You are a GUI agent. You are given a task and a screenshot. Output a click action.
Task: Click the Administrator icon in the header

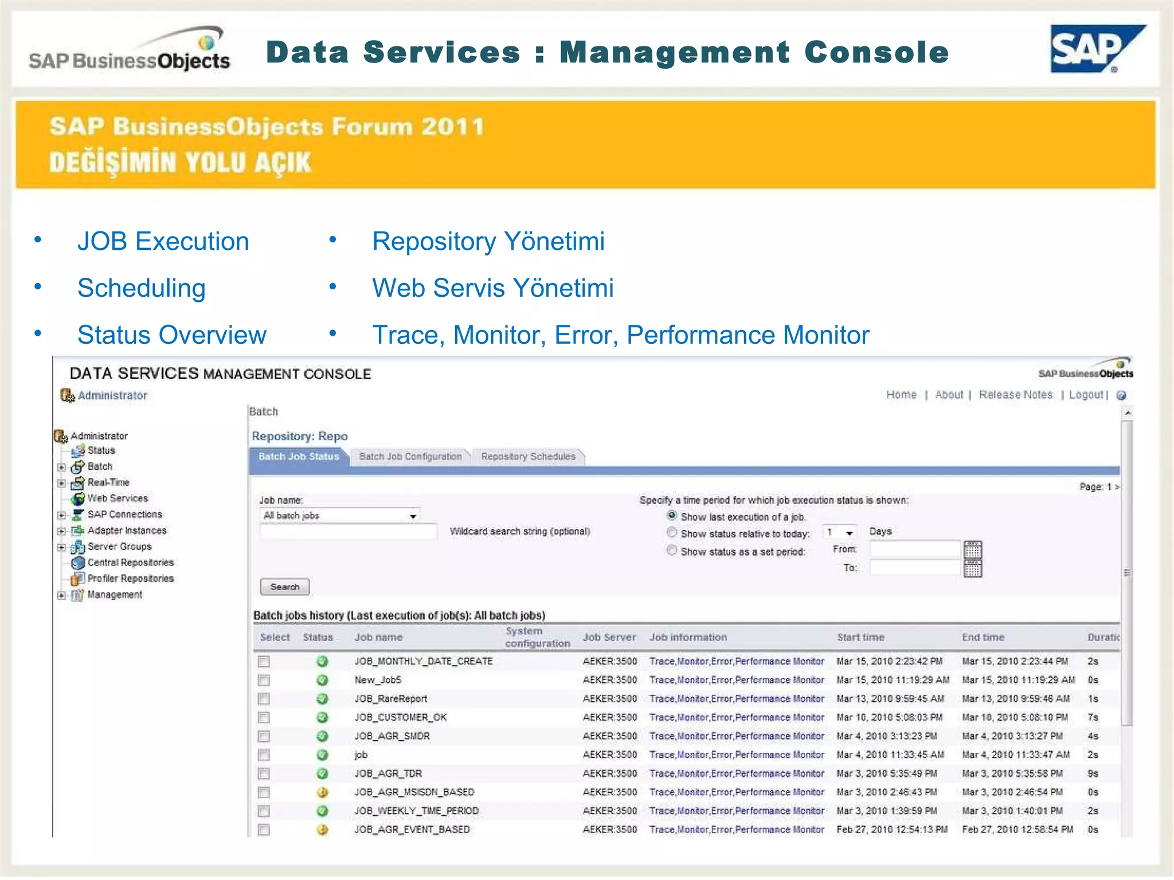(x=68, y=395)
